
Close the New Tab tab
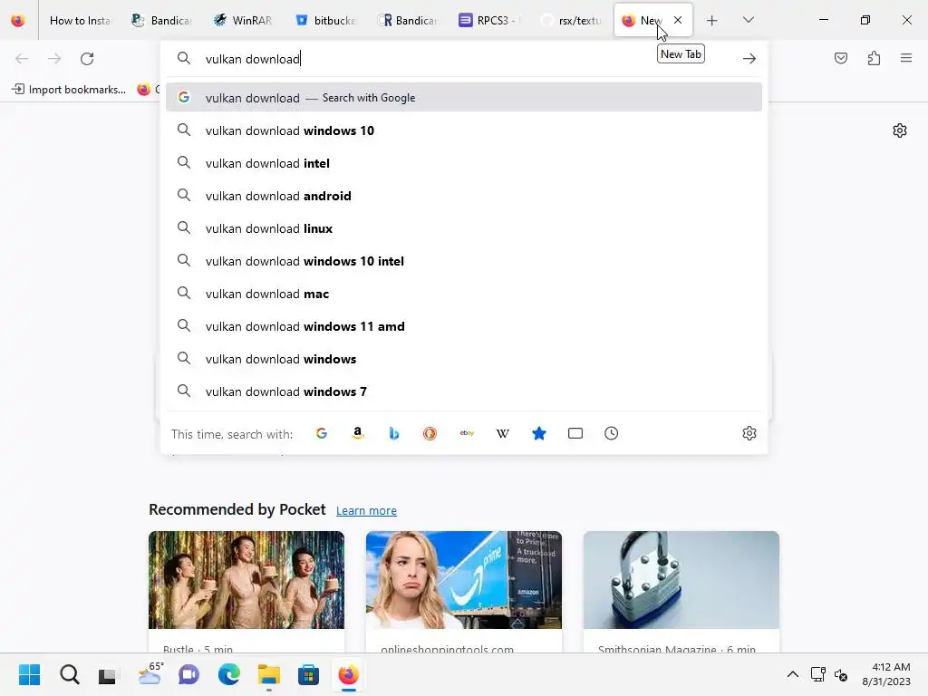(x=678, y=20)
